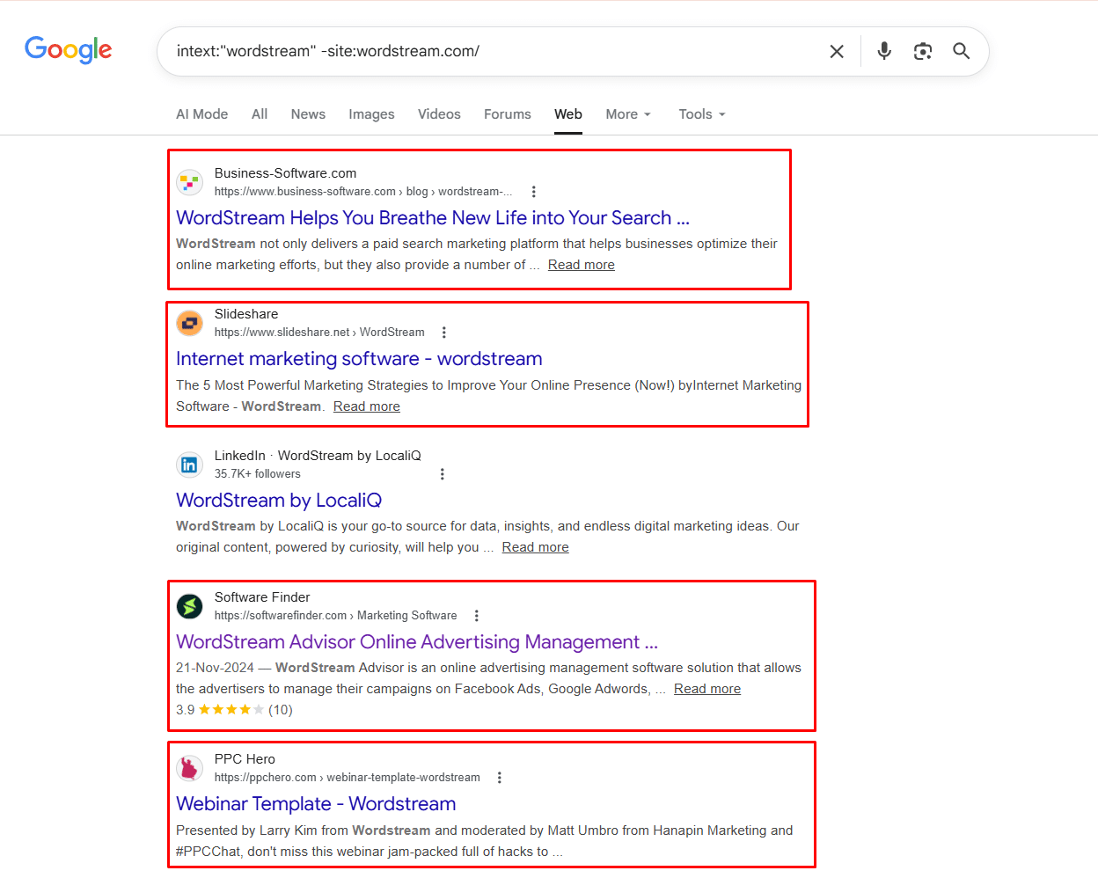Switch to the All results tab
1098x878 pixels.
click(260, 114)
